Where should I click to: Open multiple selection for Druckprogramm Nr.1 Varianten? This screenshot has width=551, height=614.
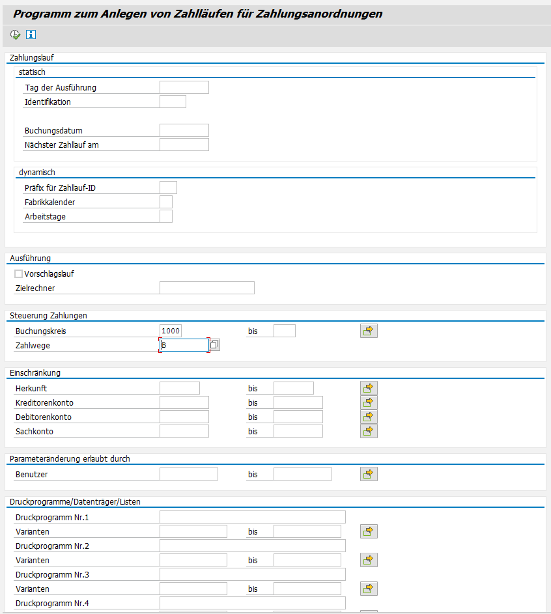pos(369,531)
